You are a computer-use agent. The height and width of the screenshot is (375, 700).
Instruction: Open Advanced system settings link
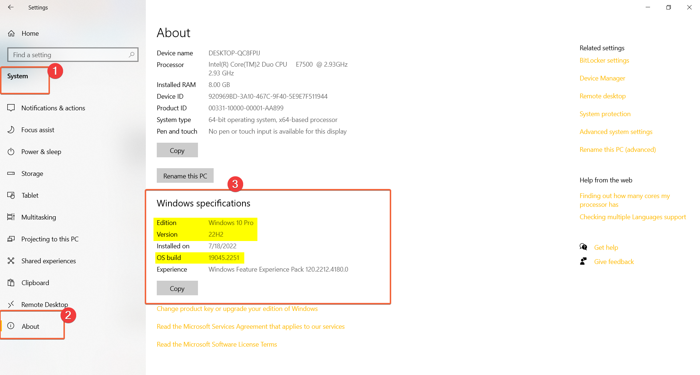click(x=616, y=132)
